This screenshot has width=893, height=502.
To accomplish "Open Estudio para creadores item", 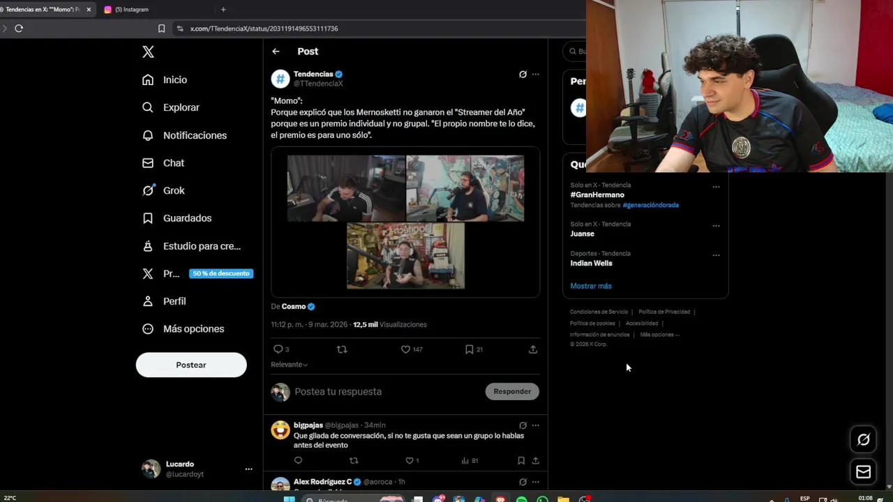I will (191, 246).
